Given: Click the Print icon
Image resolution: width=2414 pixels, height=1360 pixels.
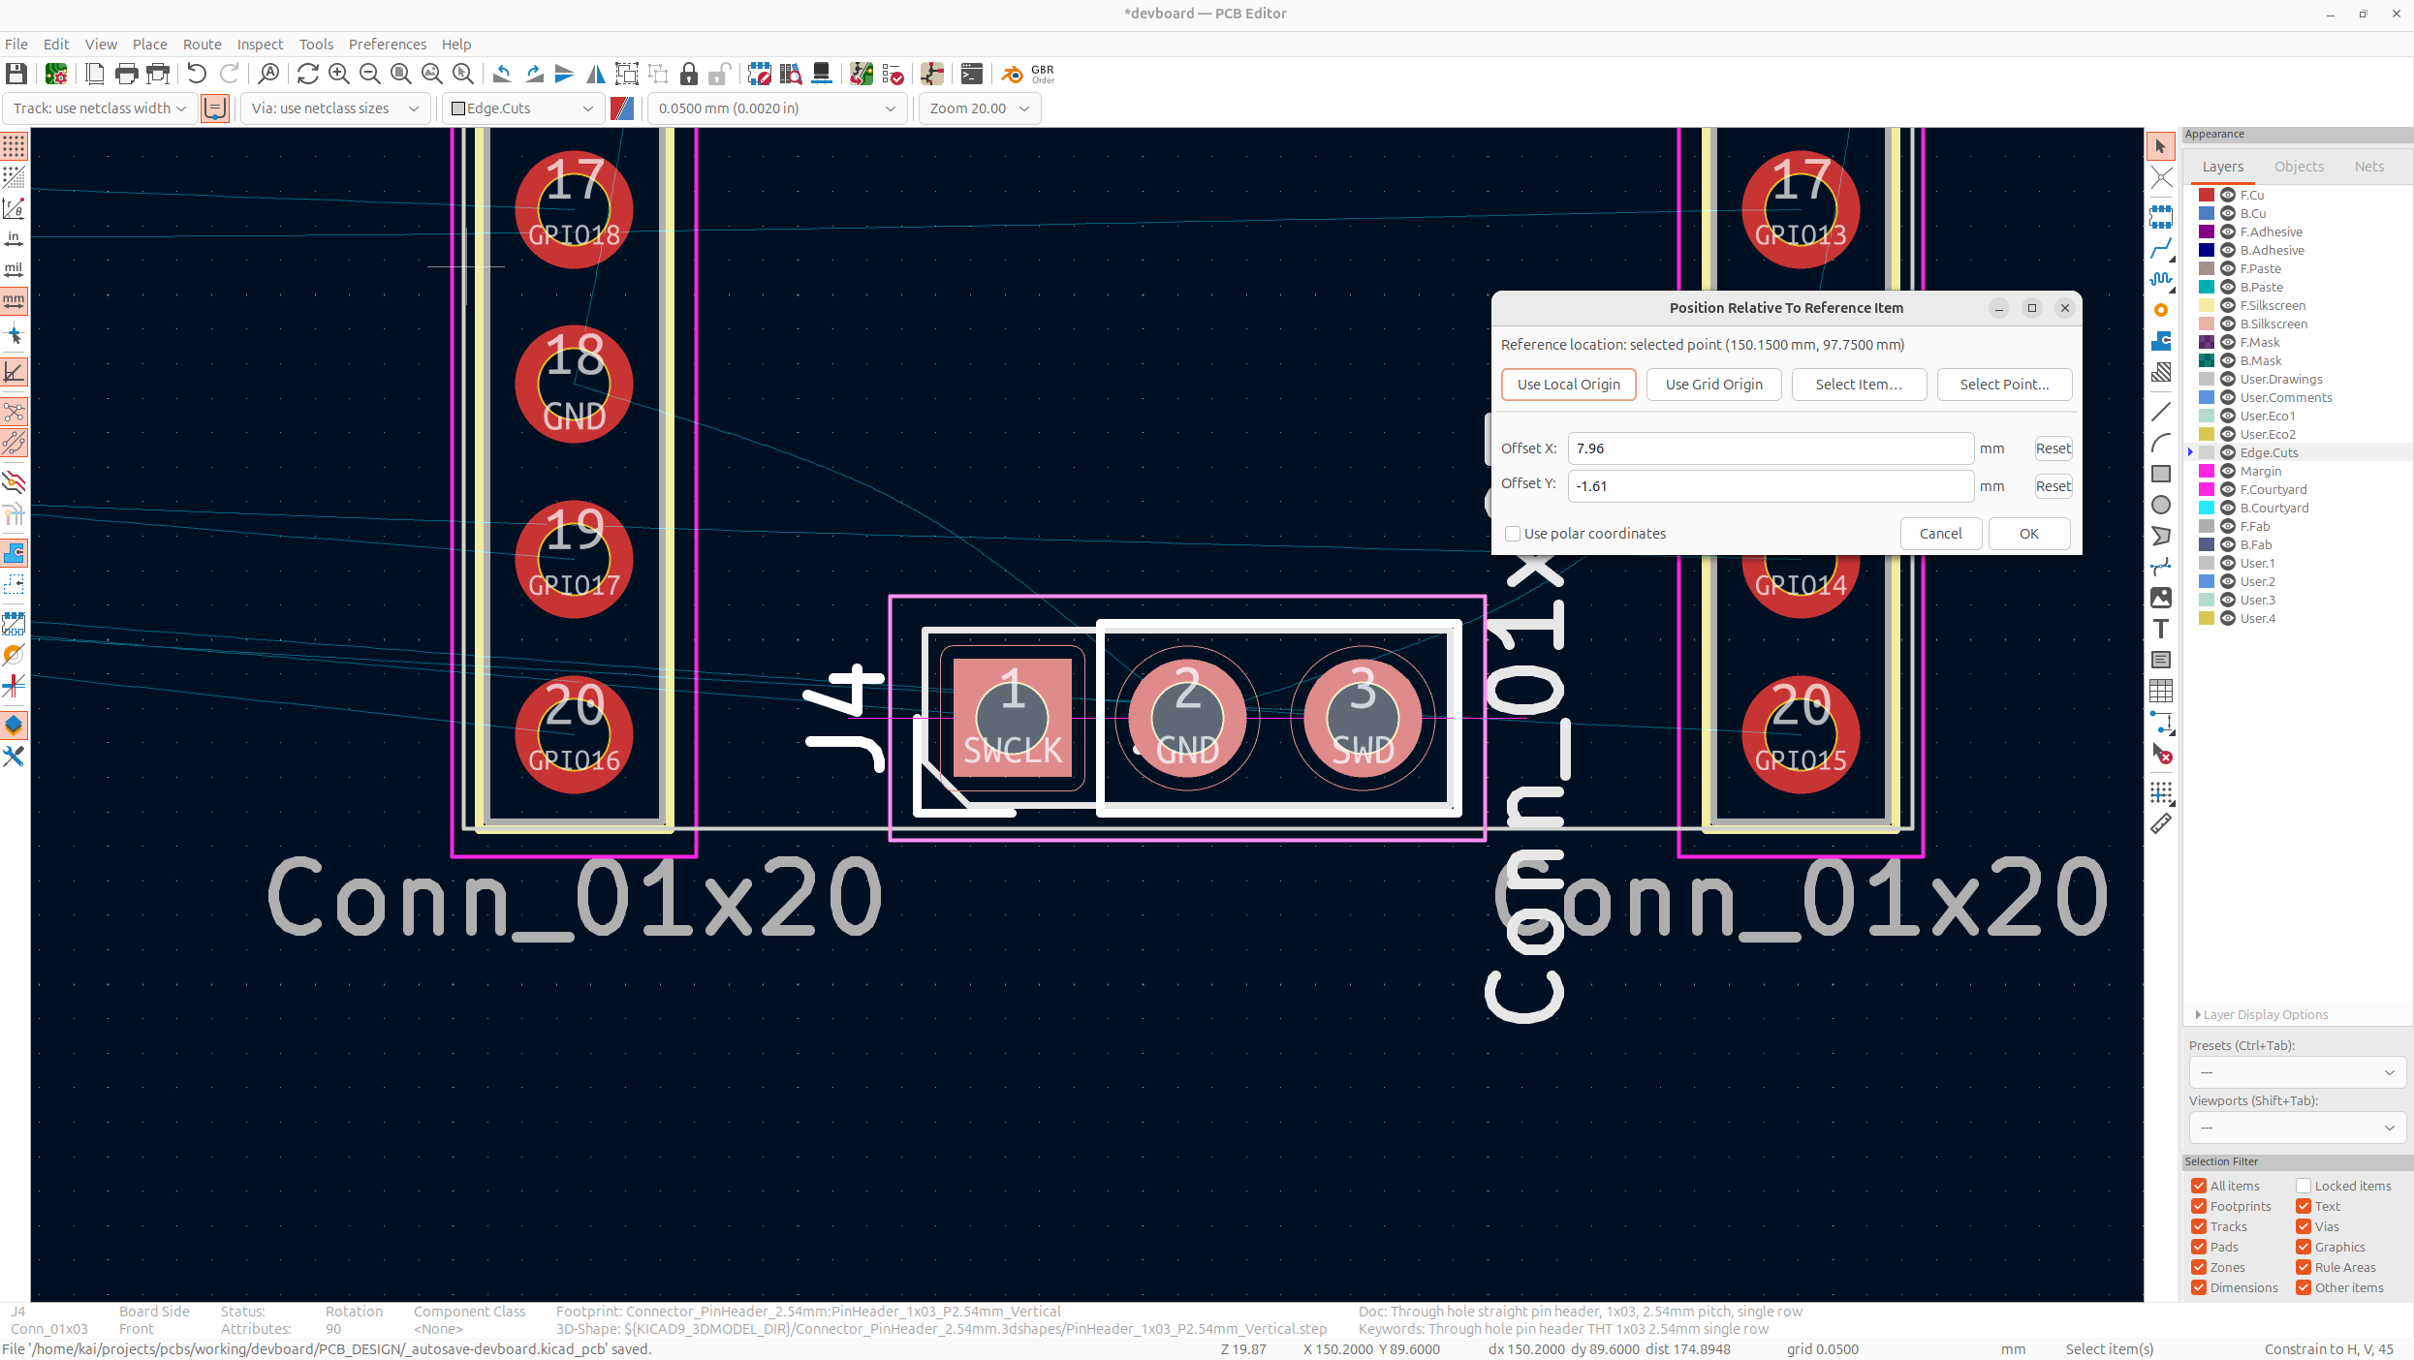Looking at the screenshot, I should coord(126,74).
